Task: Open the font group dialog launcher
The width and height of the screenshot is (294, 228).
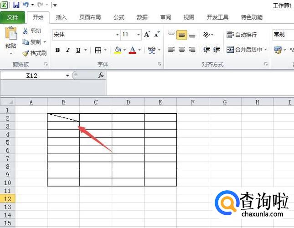Action: 160,64
